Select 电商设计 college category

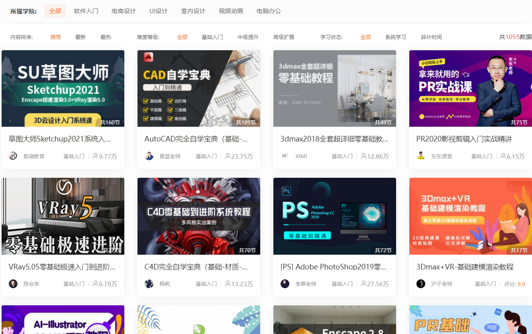[124, 11]
